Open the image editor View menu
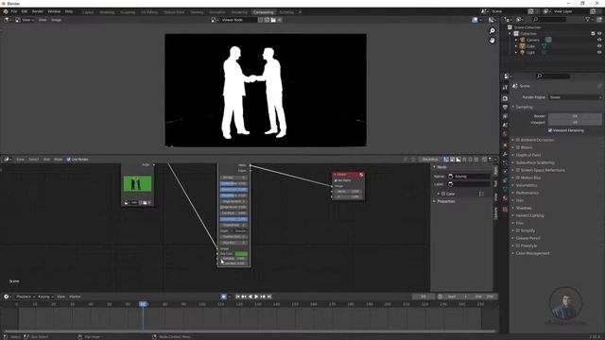This screenshot has height=340, width=605. point(43,20)
